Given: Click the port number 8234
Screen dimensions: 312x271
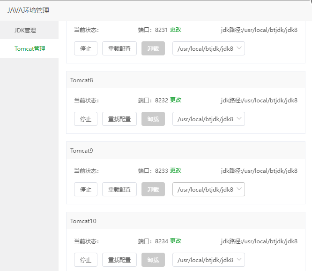Looking at the screenshot, I should (x=162, y=241).
